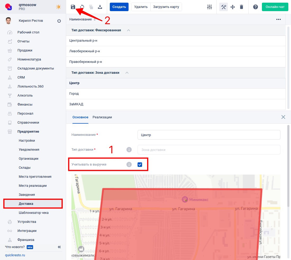
Task: Click the logout power icon
Action: pos(59,21)
